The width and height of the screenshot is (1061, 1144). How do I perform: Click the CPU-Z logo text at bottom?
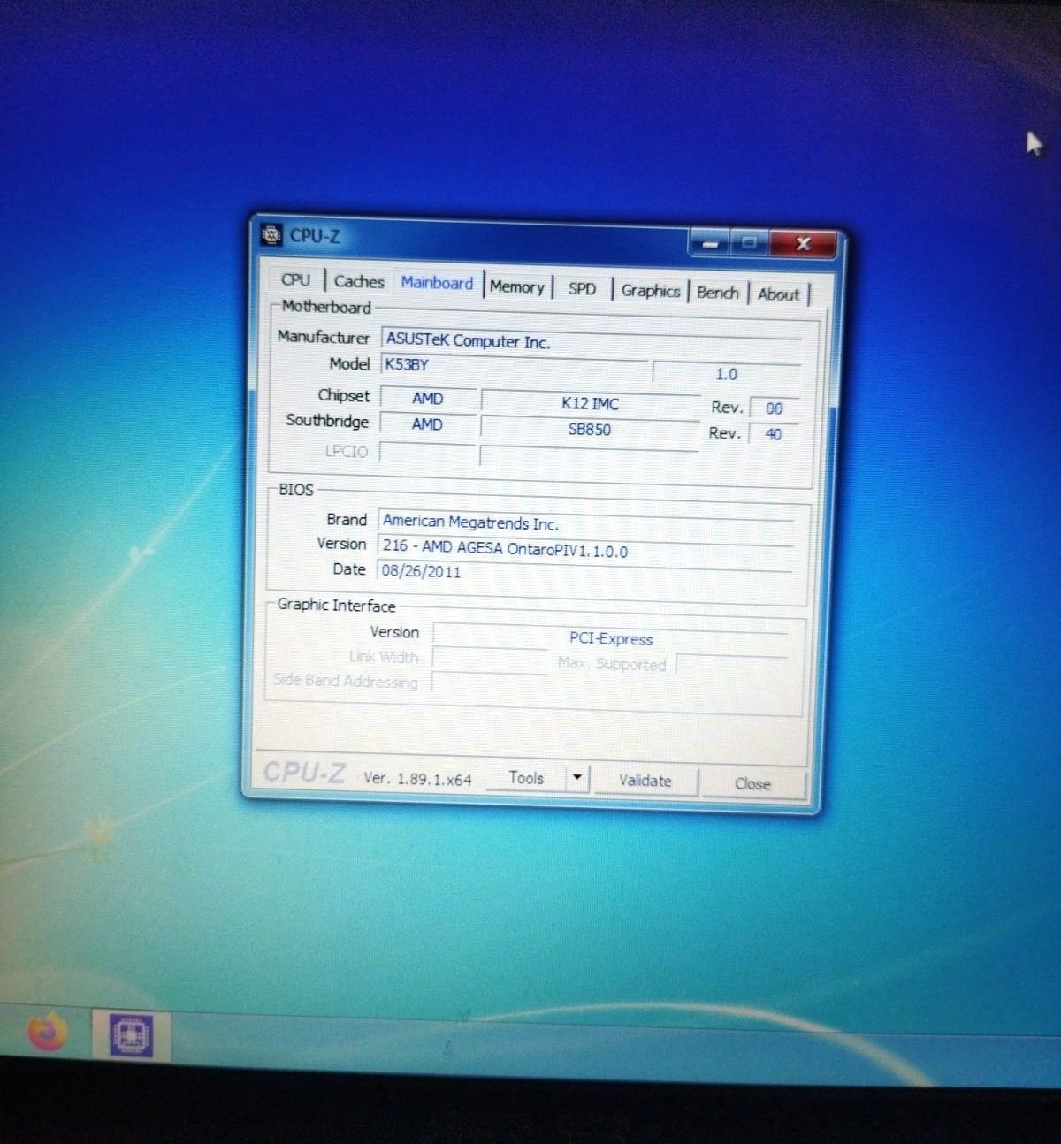coord(305,773)
